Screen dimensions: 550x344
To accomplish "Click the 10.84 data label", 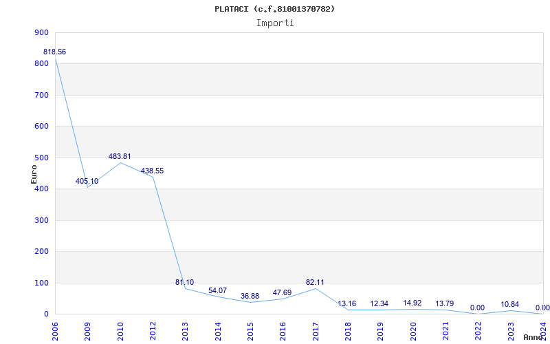I will pyautogui.click(x=509, y=304).
